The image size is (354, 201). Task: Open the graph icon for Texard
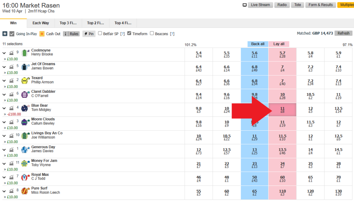click(11, 80)
